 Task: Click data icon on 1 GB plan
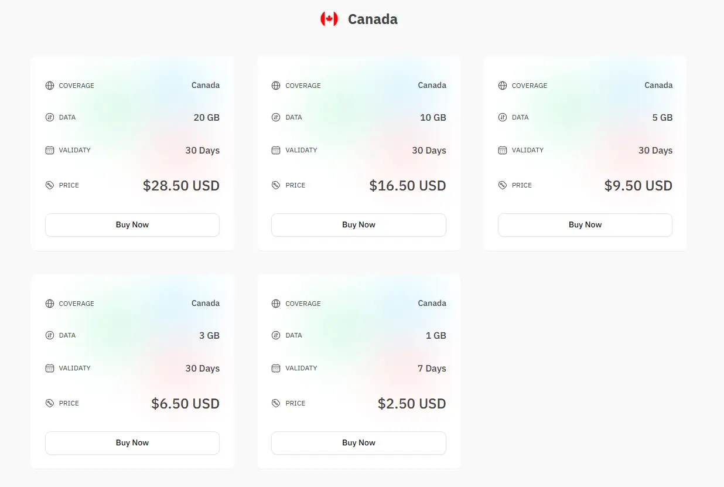tap(276, 335)
